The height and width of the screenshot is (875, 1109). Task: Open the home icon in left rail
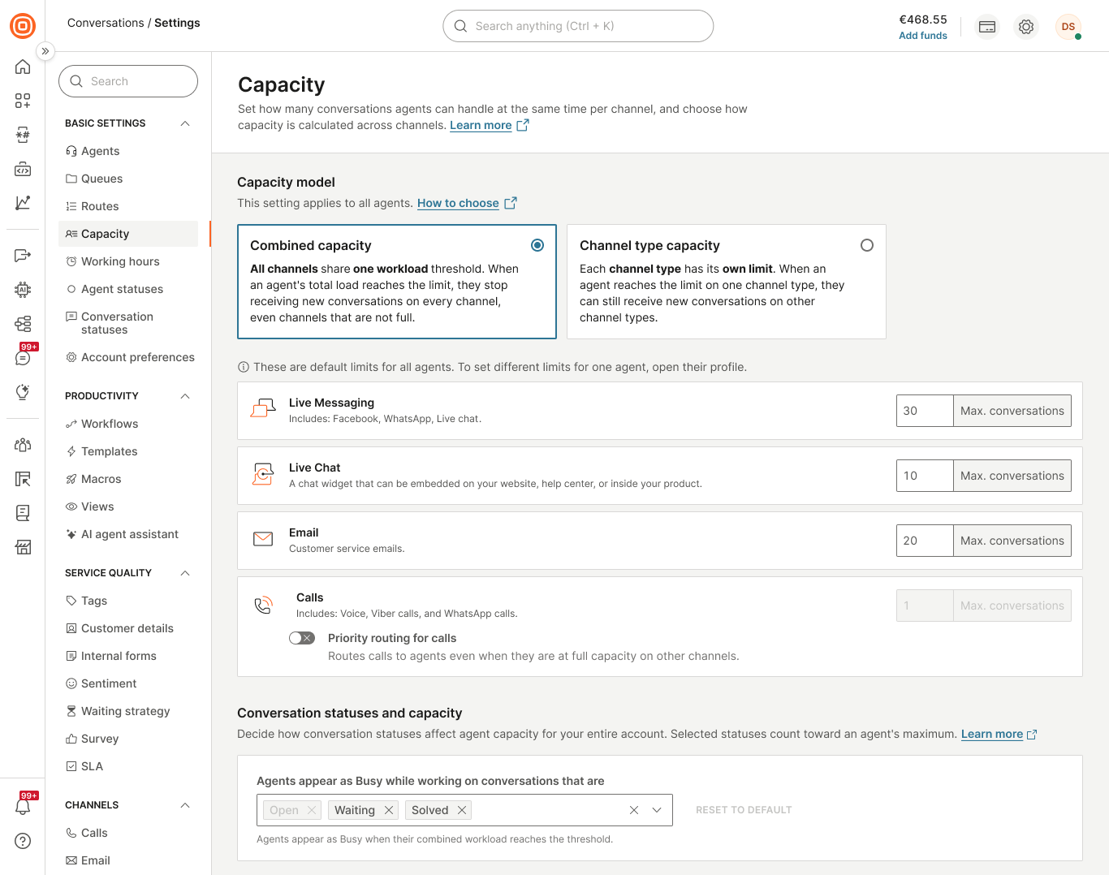[x=23, y=67]
